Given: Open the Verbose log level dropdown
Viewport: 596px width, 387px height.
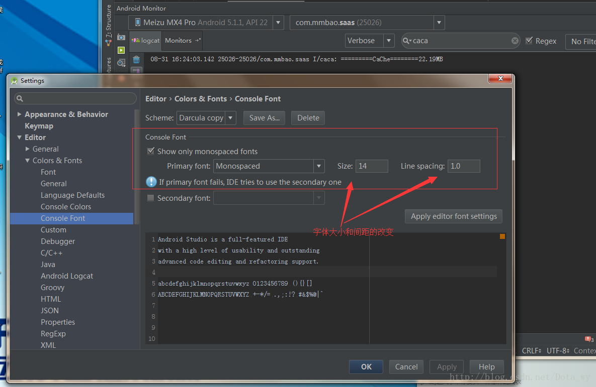Looking at the screenshot, I should [x=389, y=41].
